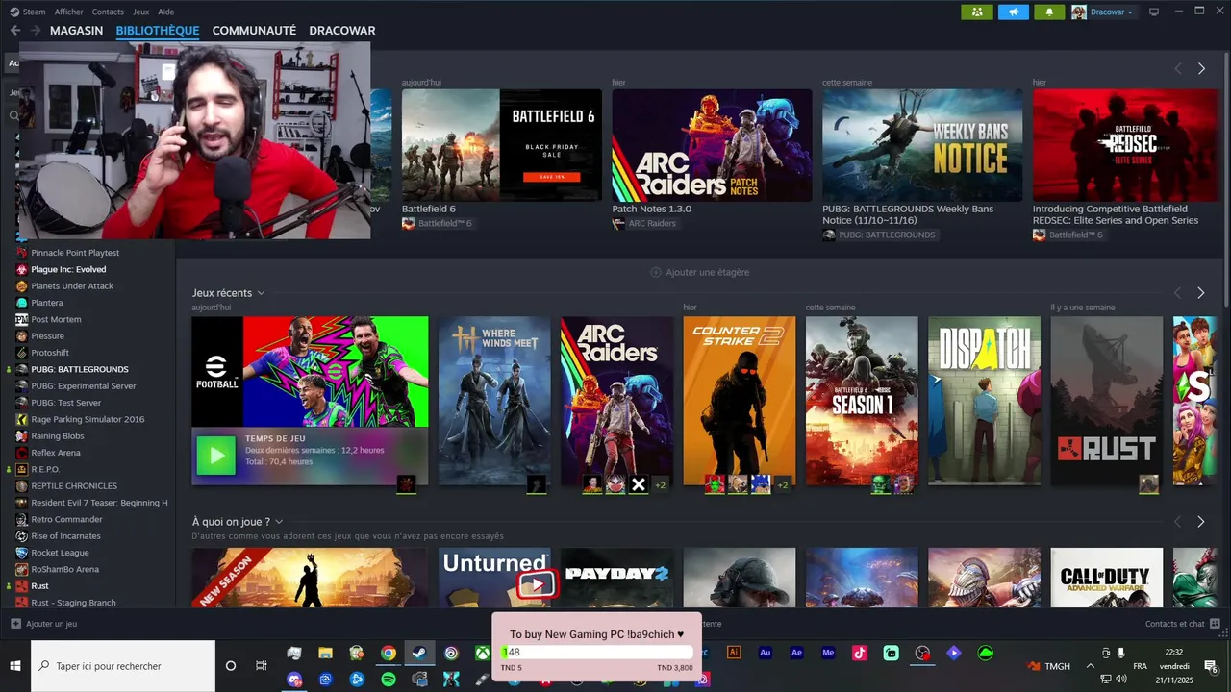Open Adobe After Effects from the taskbar
The height and width of the screenshot is (692, 1231).
pyautogui.click(x=796, y=653)
